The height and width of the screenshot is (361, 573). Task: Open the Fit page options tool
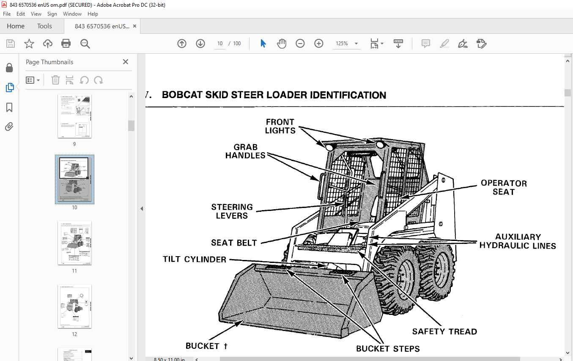(374, 44)
